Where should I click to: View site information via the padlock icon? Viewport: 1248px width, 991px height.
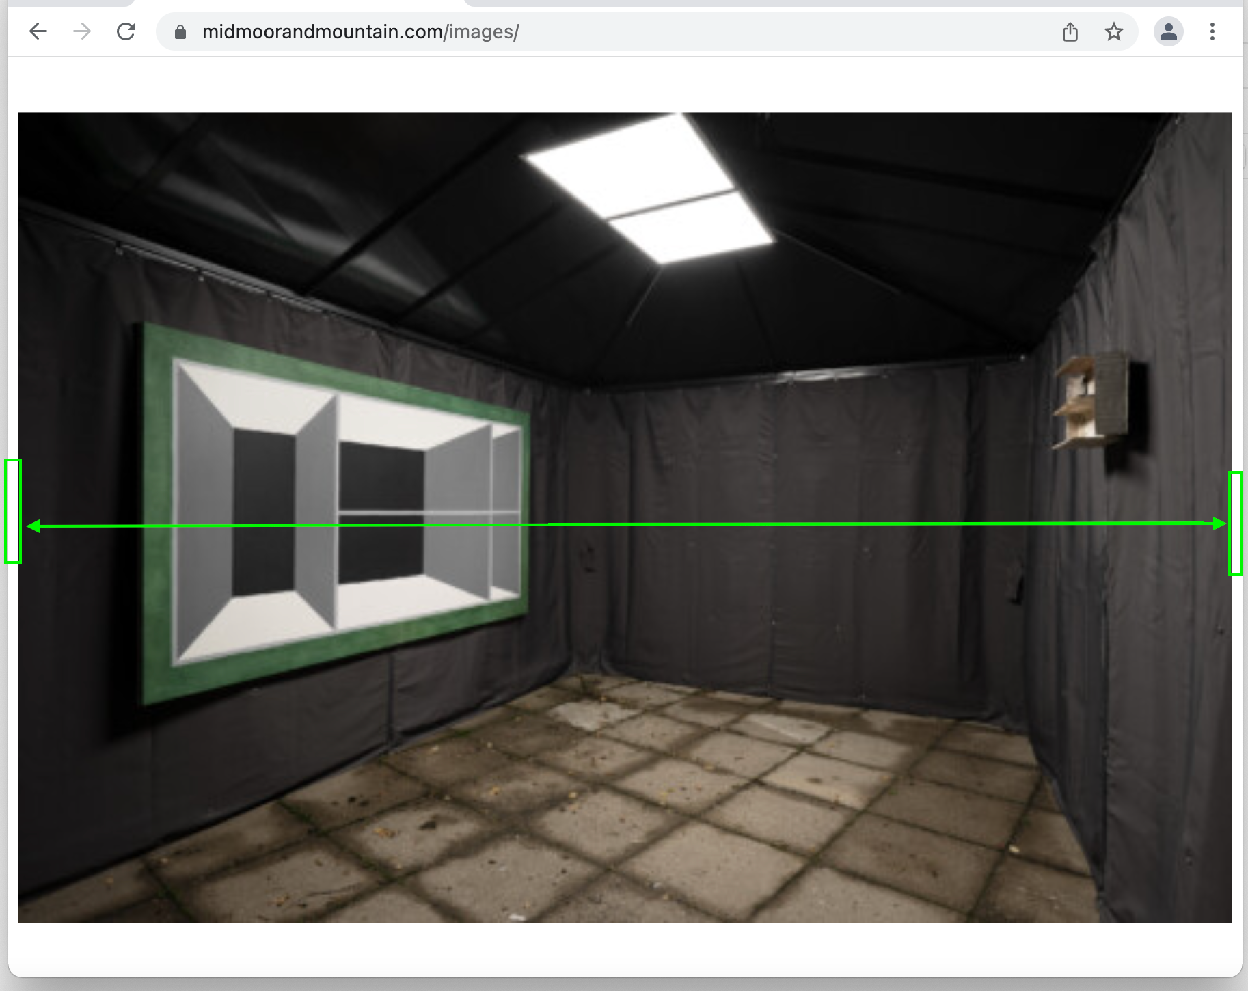pyautogui.click(x=180, y=32)
